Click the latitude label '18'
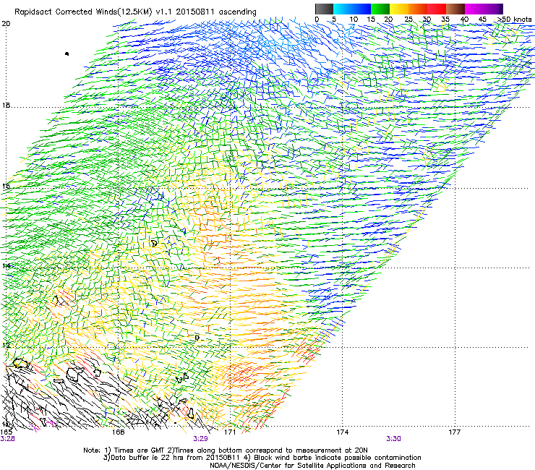Screen dimensions: 535x470 point(6,106)
